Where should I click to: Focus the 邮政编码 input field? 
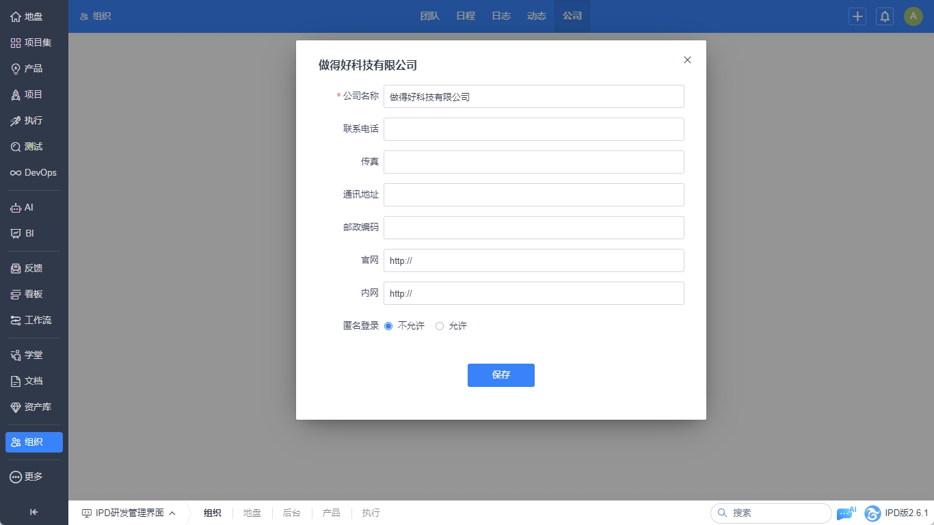click(x=534, y=228)
